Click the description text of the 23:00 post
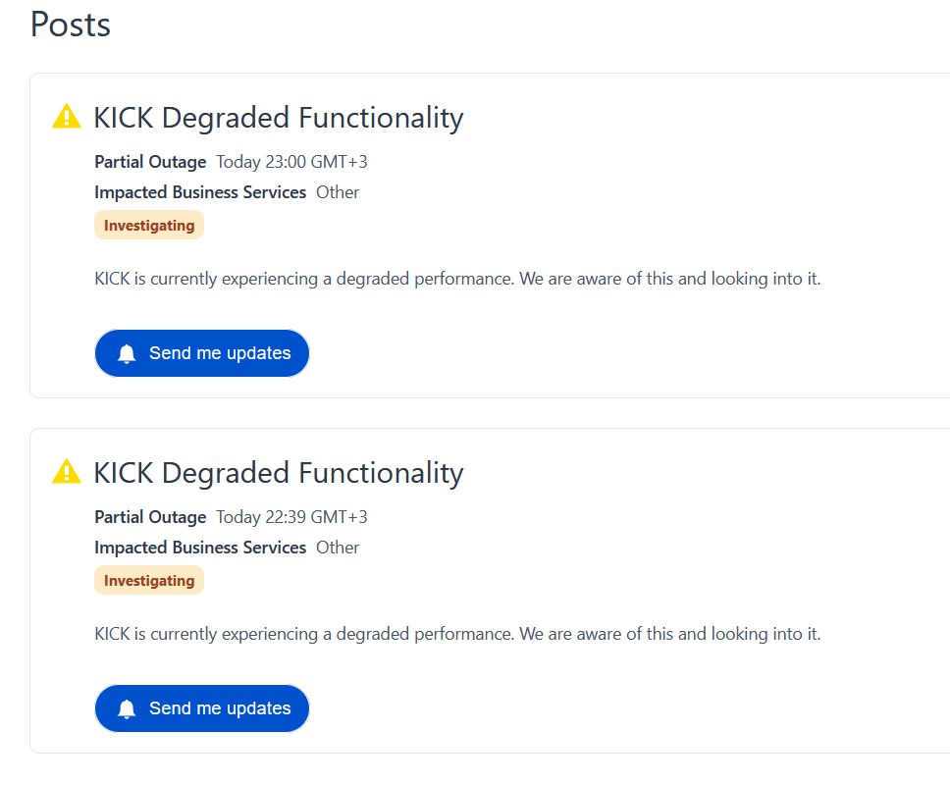Image resolution: width=950 pixels, height=785 pixels. point(457,279)
